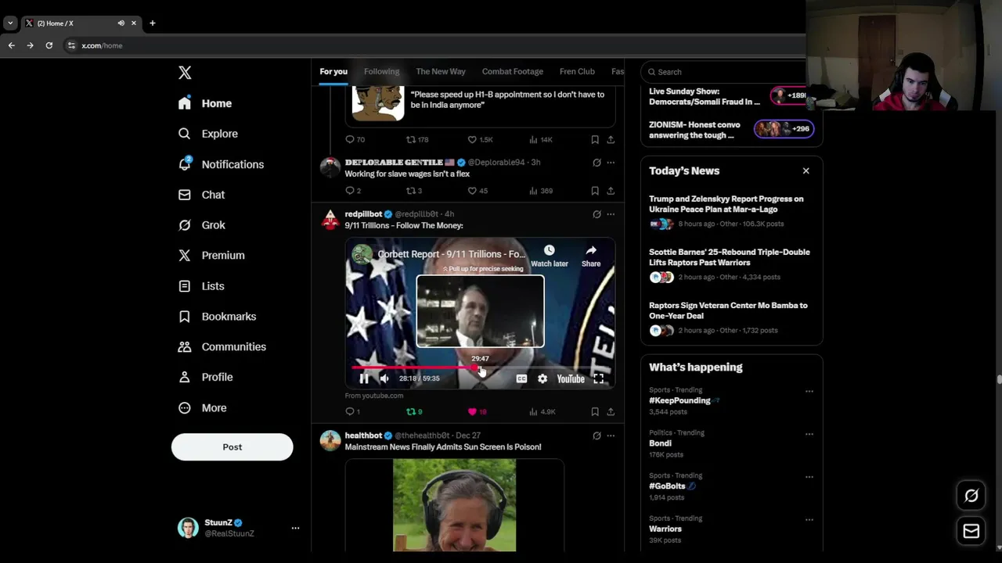Open the Scottie Barnes triple-double story
This screenshot has height=563, width=1002.
[731, 264]
